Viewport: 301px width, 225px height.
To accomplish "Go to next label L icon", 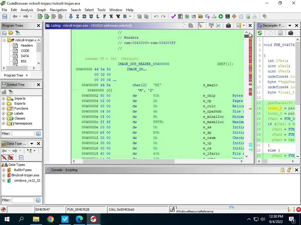I will [x=98, y=16].
